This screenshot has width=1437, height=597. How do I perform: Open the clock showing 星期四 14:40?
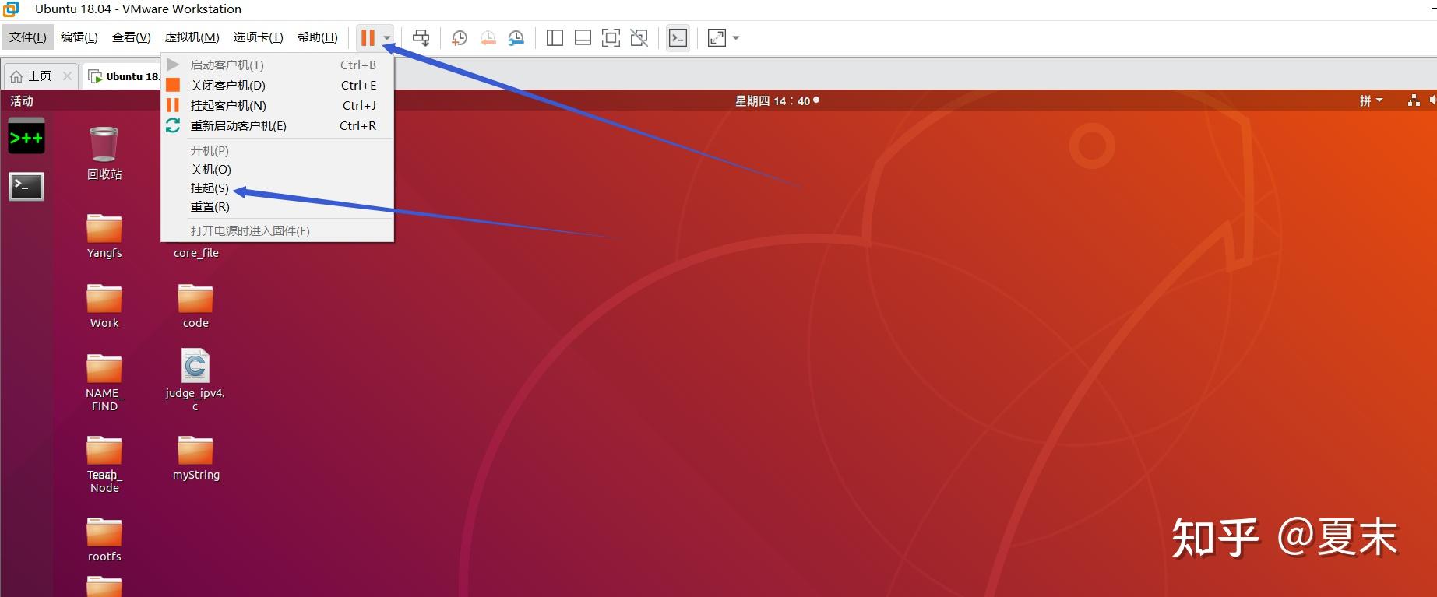(777, 101)
